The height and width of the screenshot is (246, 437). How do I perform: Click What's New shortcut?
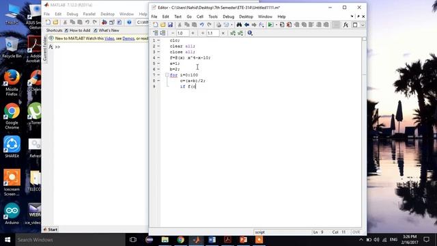tap(107, 30)
